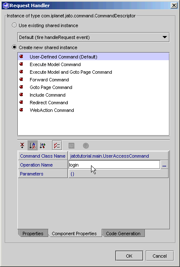
Task: Toggle the sort by name A-Z icon
Action: tap(33, 146)
